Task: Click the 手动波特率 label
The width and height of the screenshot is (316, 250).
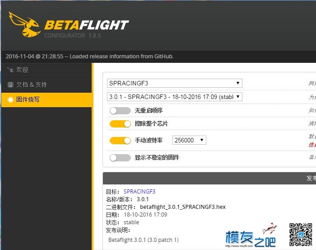Action: pyautogui.click(x=149, y=140)
